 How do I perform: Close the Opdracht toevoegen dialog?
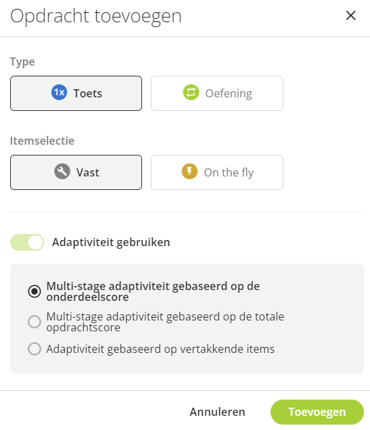350,16
